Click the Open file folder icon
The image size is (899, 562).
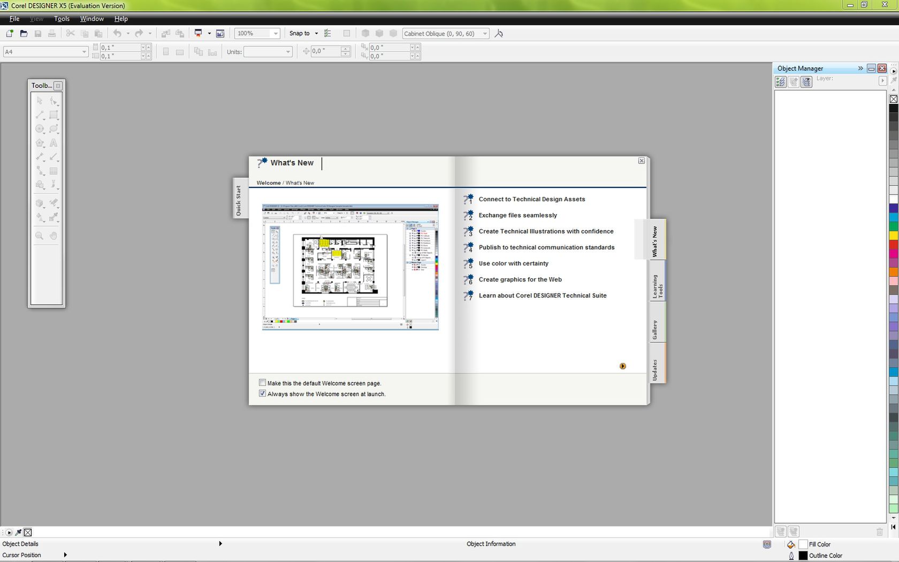[24, 33]
